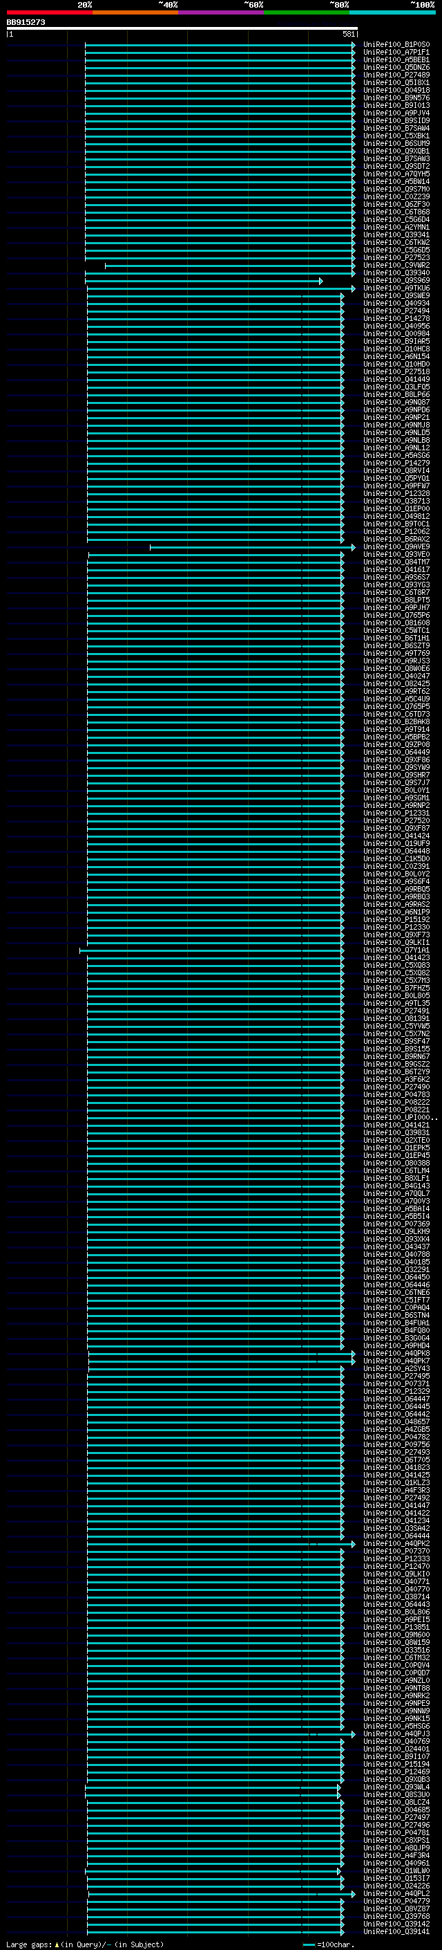The width and height of the screenshot is (442, 1950).
Task: Select the UniRef100_Q9SDT2 label
Action: tap(396, 167)
